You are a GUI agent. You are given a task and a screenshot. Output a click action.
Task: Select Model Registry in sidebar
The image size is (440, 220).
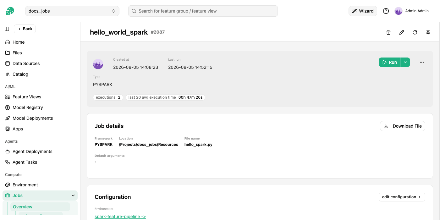28,107
